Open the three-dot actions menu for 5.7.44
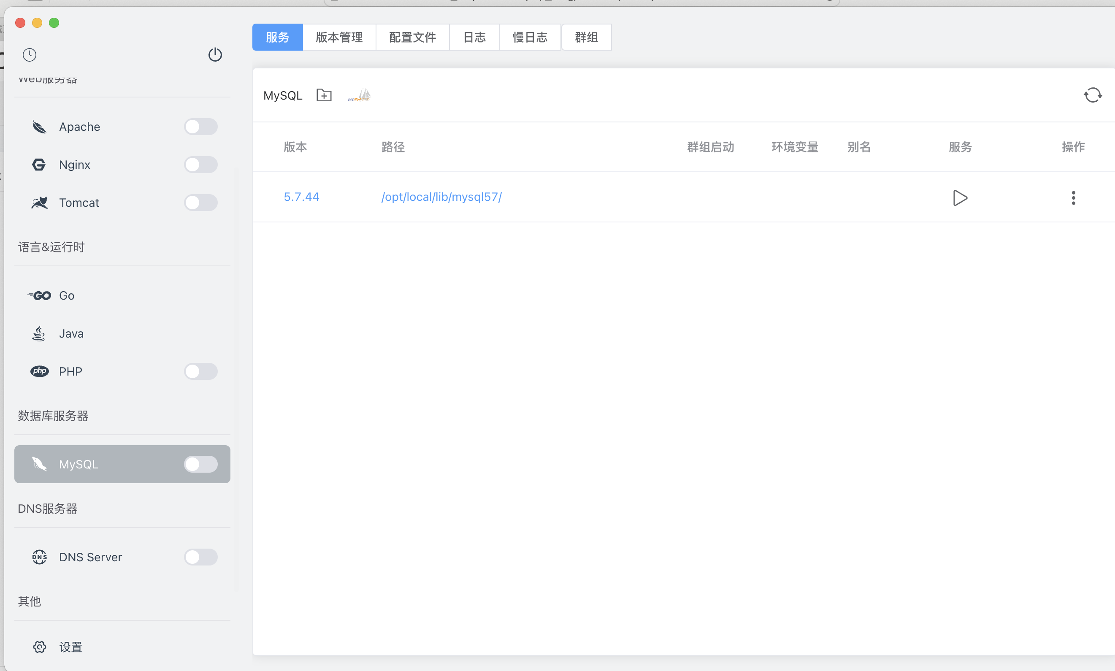This screenshot has height=671, width=1115. coord(1073,198)
